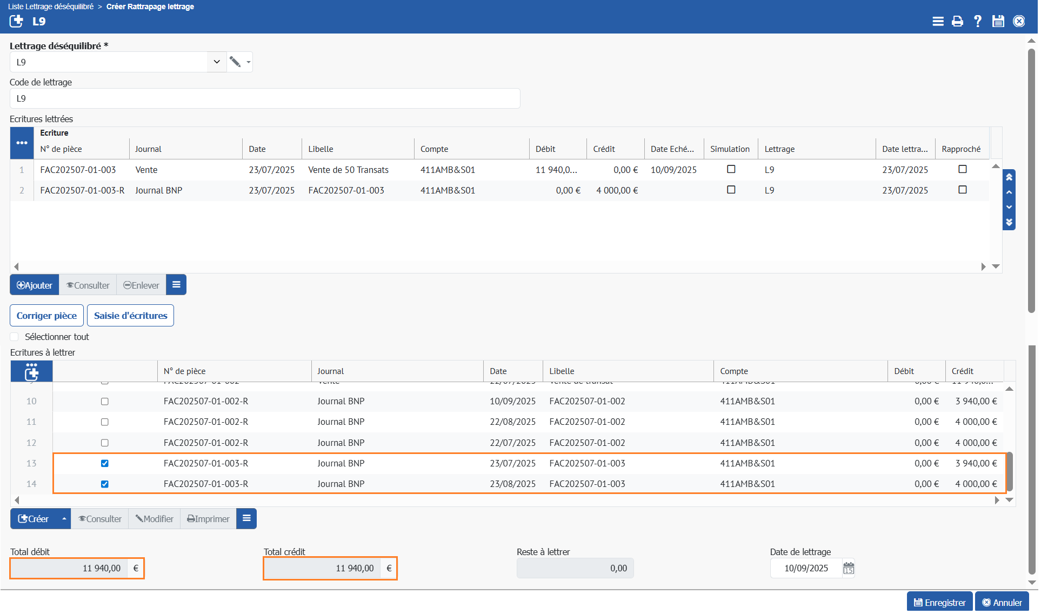
Task: Open list menu next to Enlever
Action: tap(176, 285)
